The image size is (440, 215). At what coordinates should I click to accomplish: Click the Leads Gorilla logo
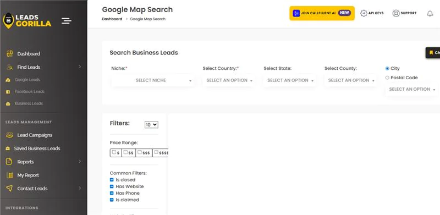(27, 21)
